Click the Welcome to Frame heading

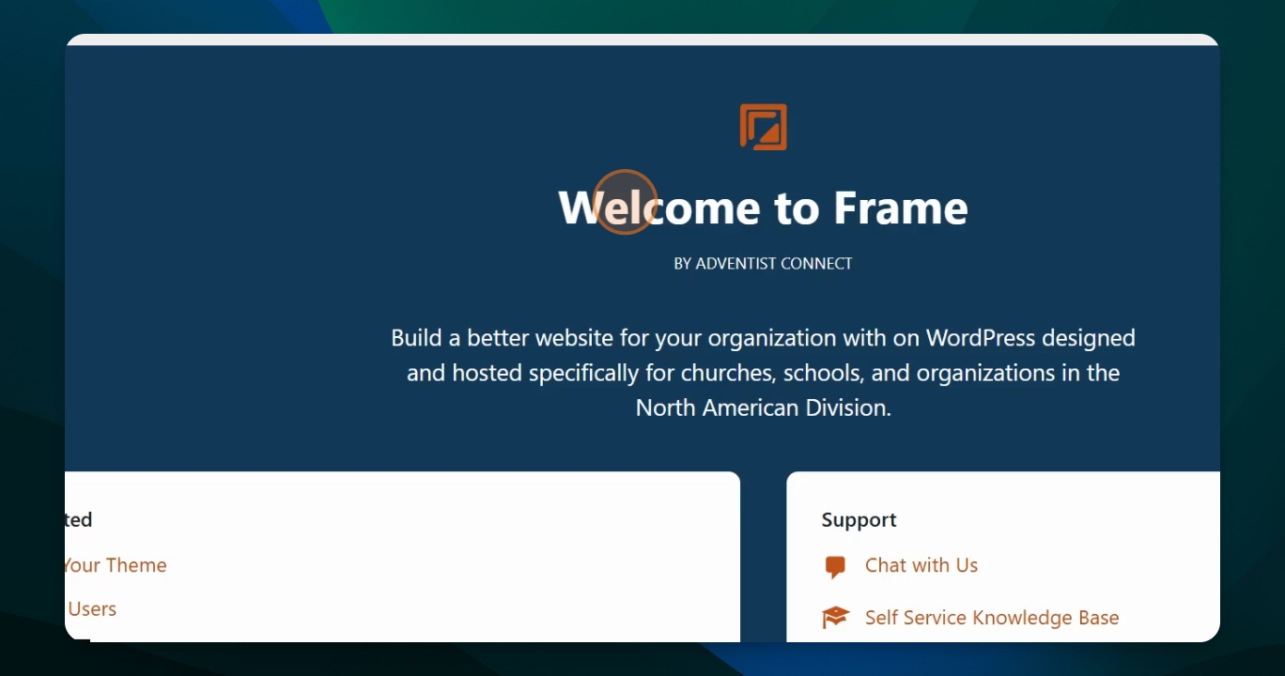coord(763,207)
